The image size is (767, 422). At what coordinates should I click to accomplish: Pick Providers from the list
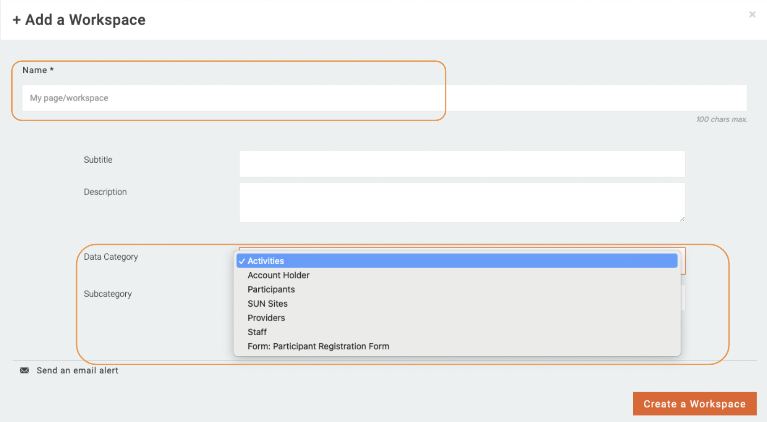(x=457, y=318)
